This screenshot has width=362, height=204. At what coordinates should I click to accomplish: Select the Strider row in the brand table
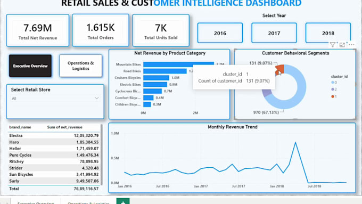coord(54,168)
